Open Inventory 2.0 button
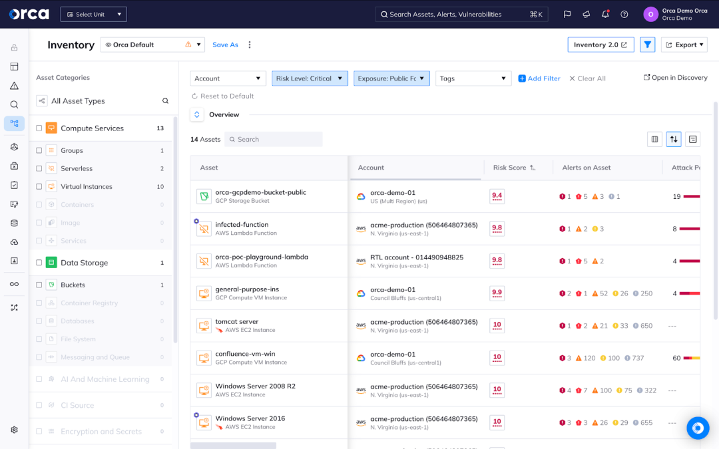This screenshot has width=719, height=449. click(600, 45)
